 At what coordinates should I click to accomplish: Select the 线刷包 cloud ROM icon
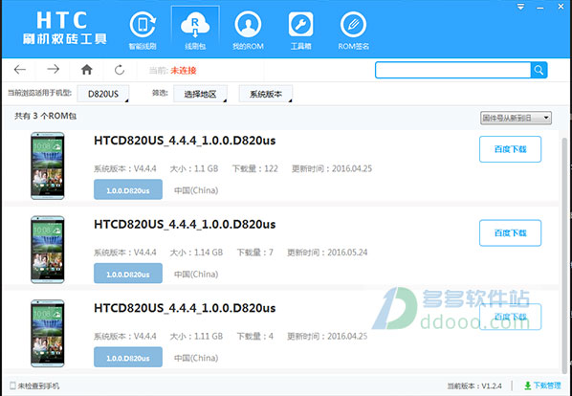(195, 31)
